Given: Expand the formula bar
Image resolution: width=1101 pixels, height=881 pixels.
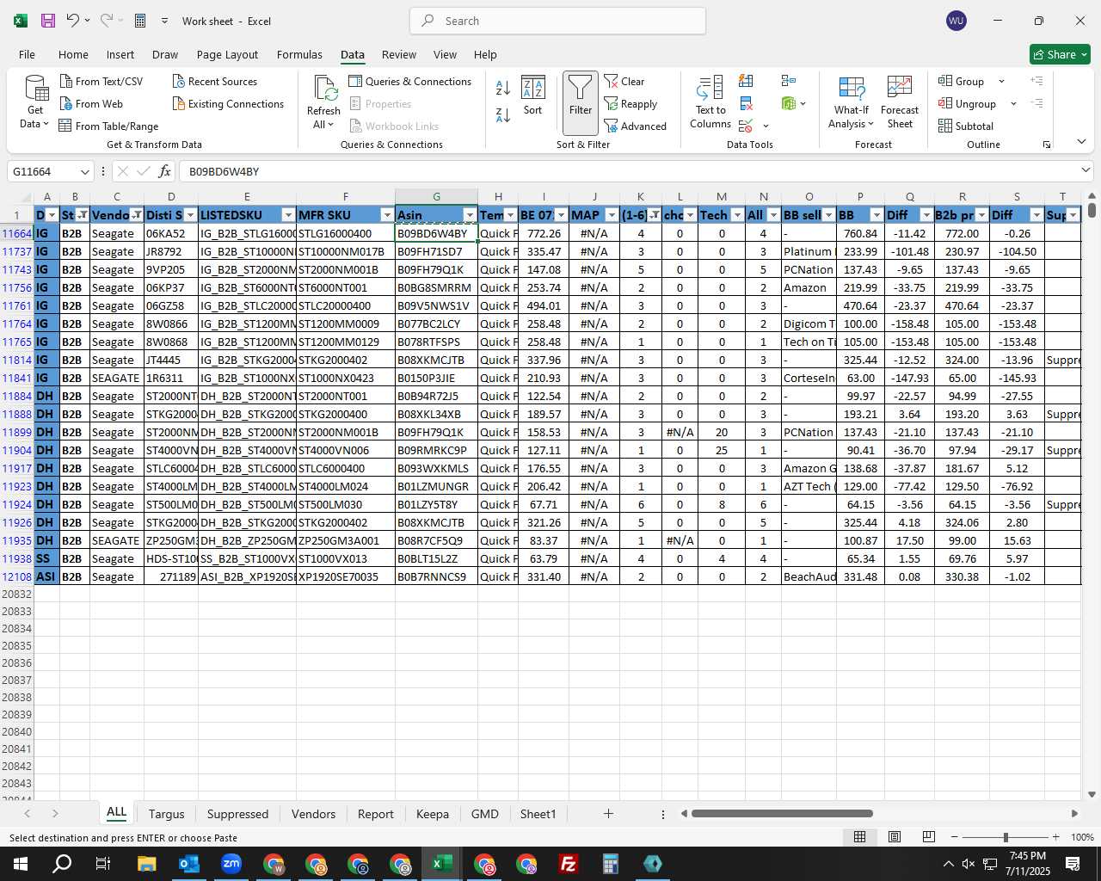Looking at the screenshot, I should (1086, 170).
